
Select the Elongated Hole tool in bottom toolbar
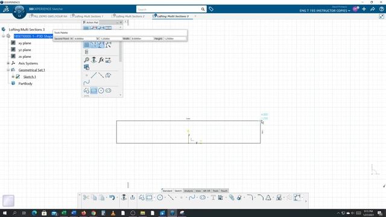pos(203,197)
